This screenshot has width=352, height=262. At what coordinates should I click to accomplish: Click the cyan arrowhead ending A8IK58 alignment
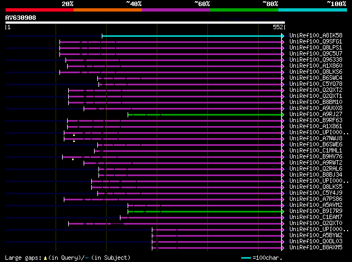click(283, 36)
